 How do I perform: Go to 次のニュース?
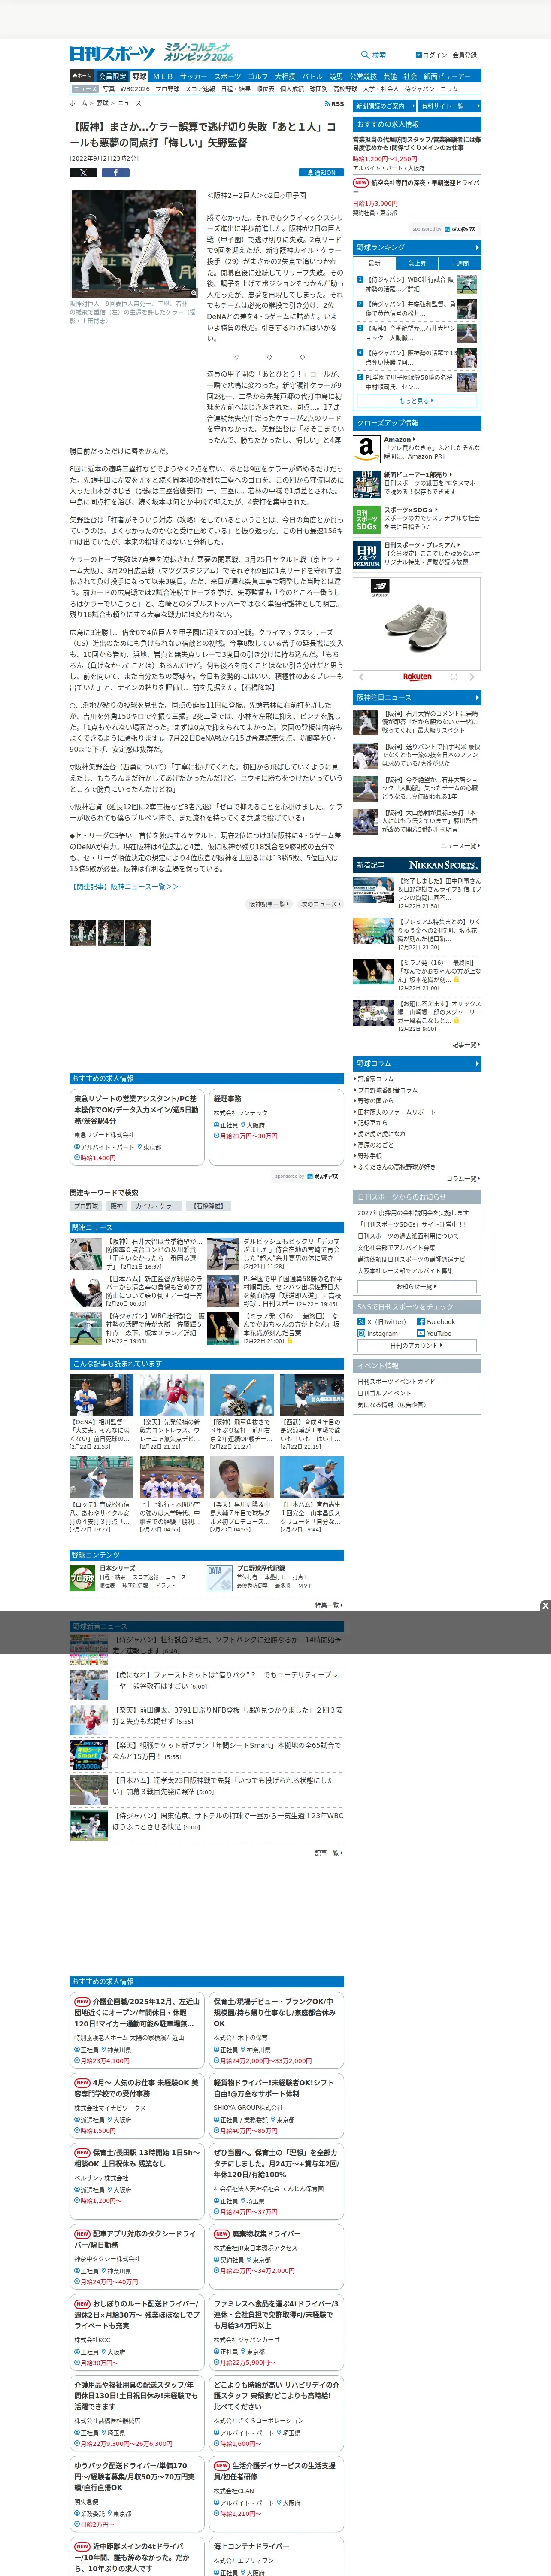coord(320,904)
